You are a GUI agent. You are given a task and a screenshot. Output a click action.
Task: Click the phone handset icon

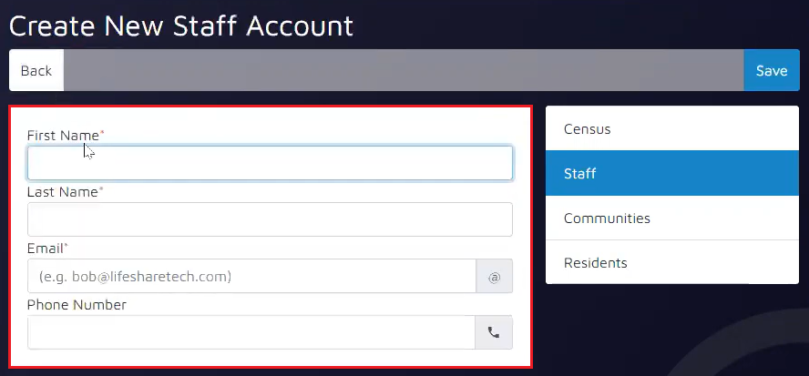pos(494,332)
